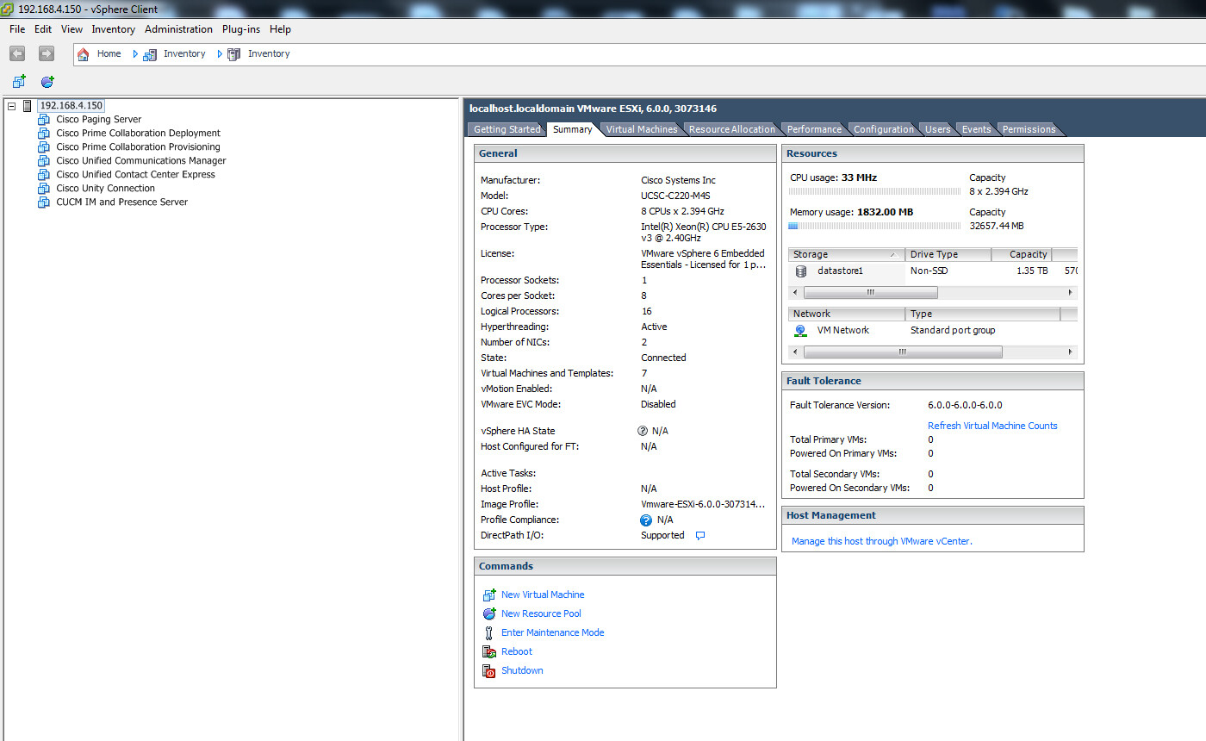Click the Reboot command icon
Image resolution: width=1206 pixels, height=741 pixels.
(x=489, y=651)
